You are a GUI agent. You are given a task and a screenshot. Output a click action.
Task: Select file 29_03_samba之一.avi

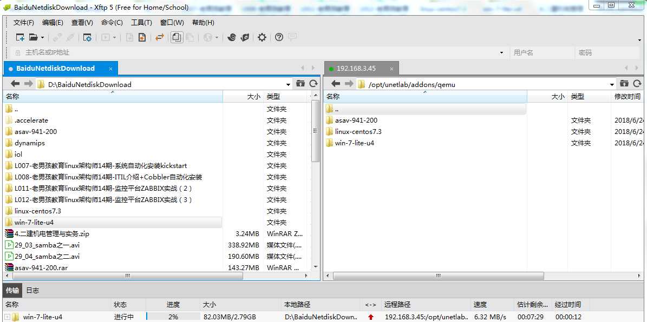tap(47, 245)
